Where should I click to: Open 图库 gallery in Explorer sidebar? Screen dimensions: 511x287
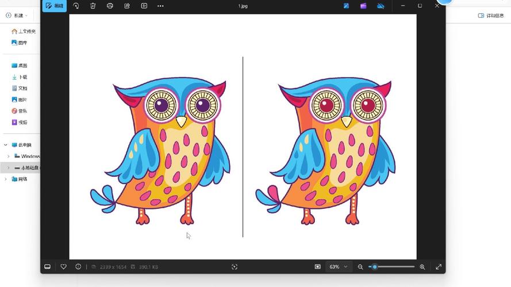(19, 42)
